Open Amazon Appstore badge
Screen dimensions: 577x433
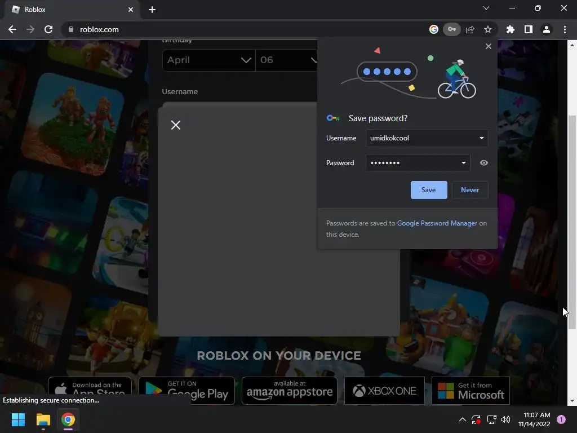(289, 391)
